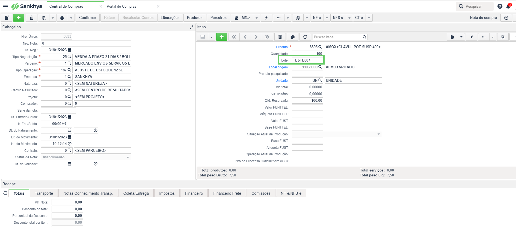Go to next item arrow
The image size is (516, 227).
pyautogui.click(x=256, y=37)
